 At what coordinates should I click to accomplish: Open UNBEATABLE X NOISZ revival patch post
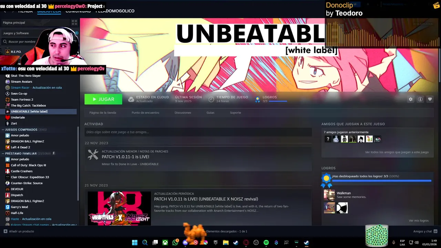point(206,199)
